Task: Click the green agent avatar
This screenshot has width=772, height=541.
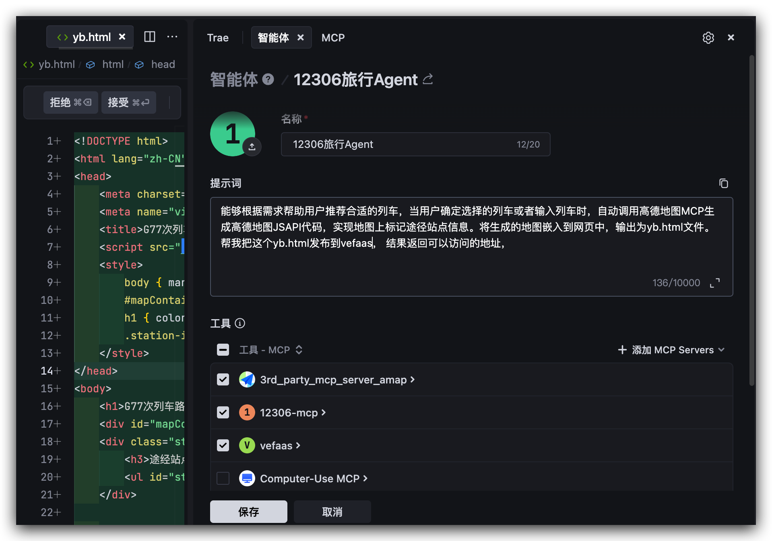Action: (x=233, y=134)
